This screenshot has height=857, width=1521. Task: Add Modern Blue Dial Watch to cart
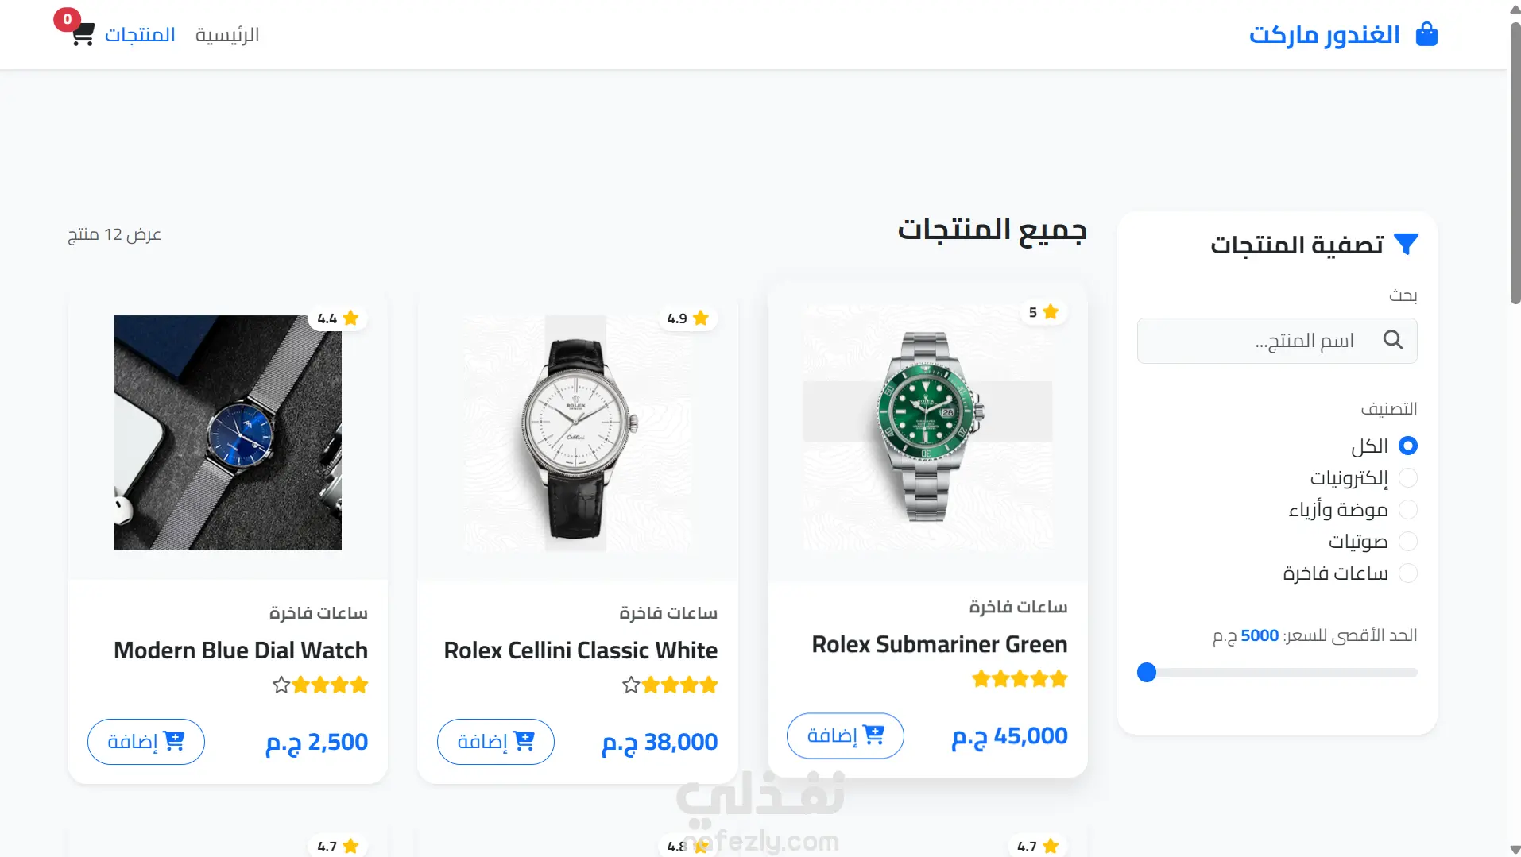tap(146, 742)
